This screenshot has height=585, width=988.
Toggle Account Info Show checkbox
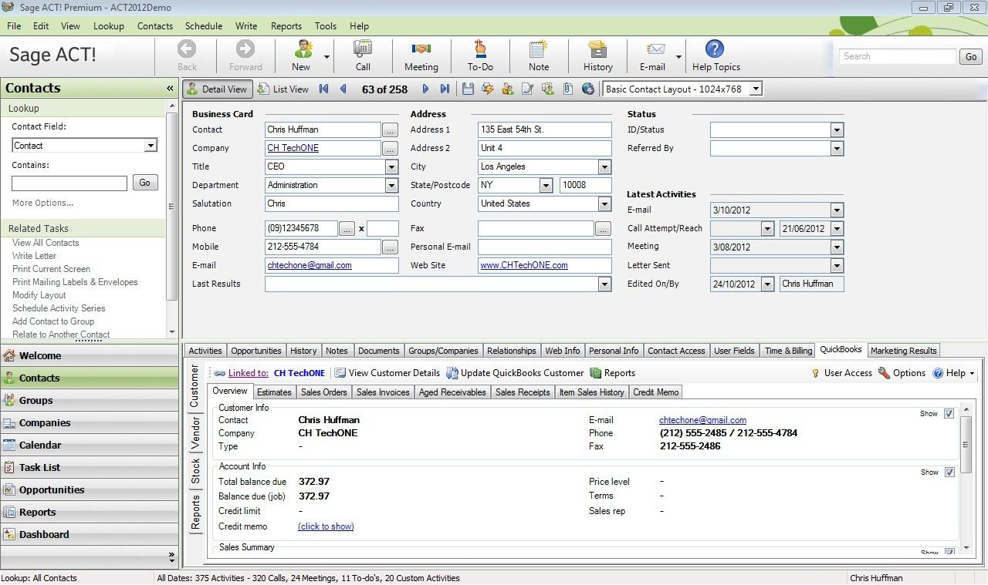pyautogui.click(x=949, y=472)
